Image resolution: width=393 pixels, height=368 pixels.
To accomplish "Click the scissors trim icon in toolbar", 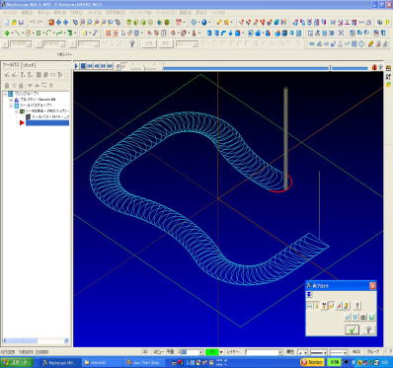I will click(x=341, y=34).
